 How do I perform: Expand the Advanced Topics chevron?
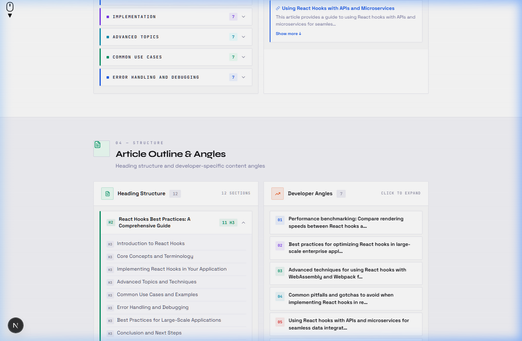point(244,37)
